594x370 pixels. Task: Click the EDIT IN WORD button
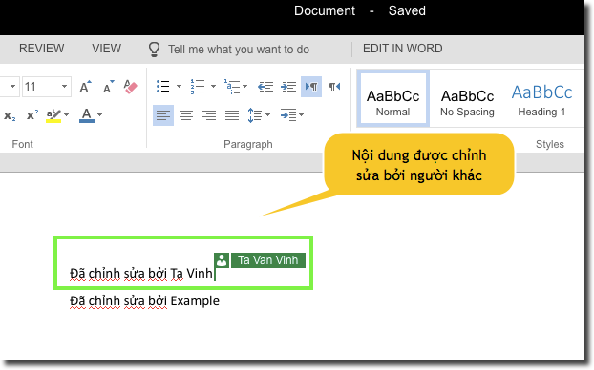tap(402, 49)
